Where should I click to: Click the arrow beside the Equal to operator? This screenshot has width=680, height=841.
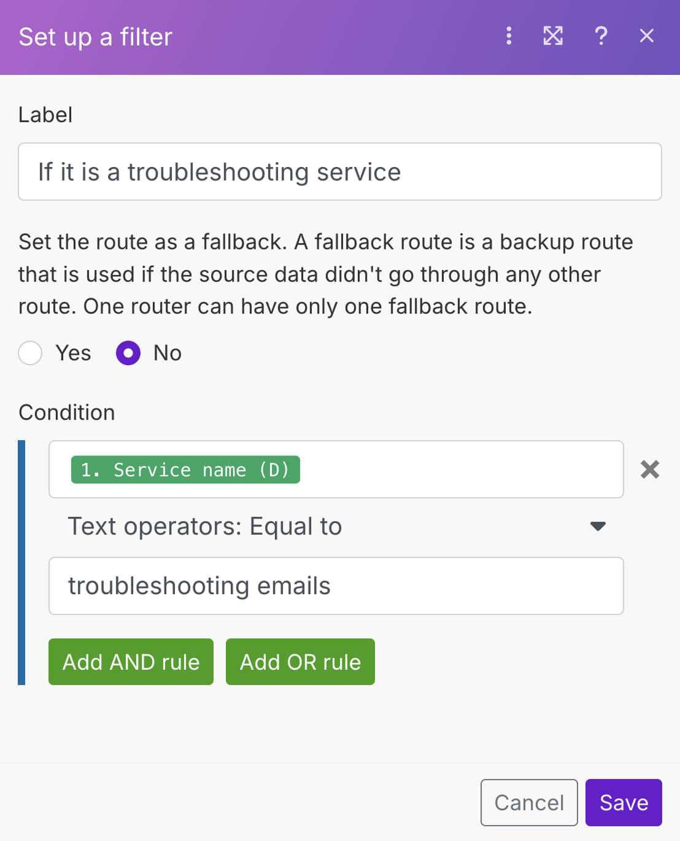click(x=597, y=527)
